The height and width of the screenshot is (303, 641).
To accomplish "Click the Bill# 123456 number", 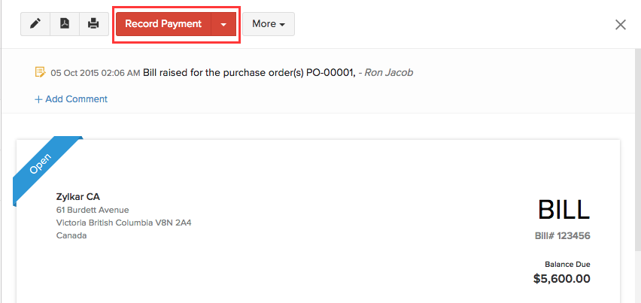I will click(x=563, y=236).
